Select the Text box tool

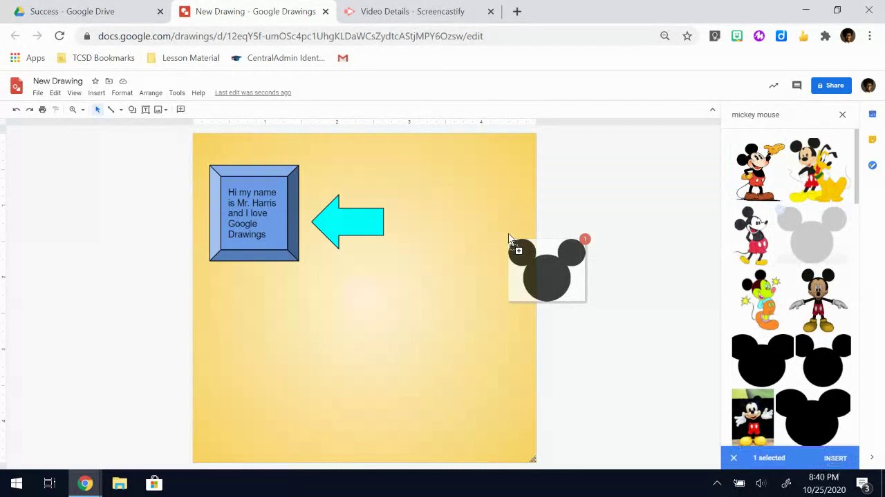coord(146,110)
